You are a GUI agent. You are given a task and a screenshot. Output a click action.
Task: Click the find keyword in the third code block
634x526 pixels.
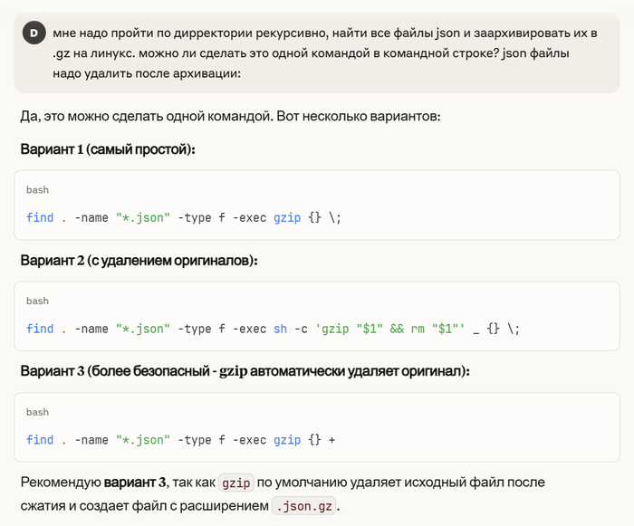click(x=40, y=440)
